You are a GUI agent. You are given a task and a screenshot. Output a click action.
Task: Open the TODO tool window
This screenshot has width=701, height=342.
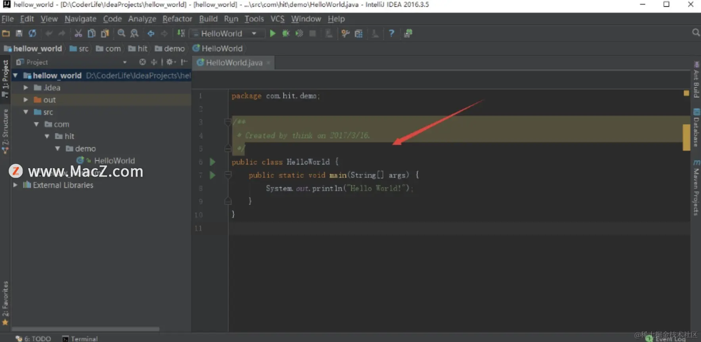pyautogui.click(x=33, y=338)
